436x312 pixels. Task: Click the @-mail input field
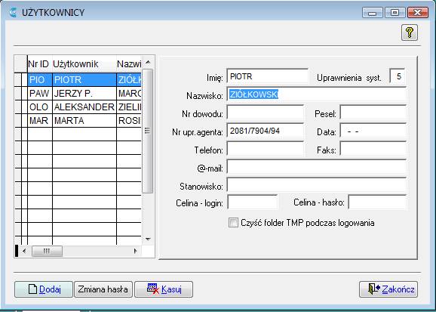point(317,168)
